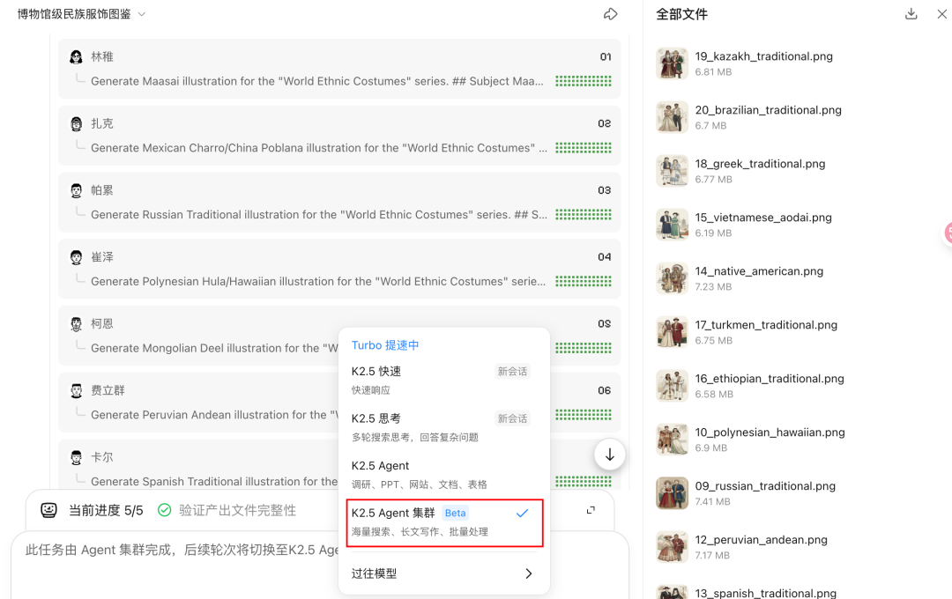Select K2.5 Agent 集群 Beta option
Image resolution: width=952 pixels, height=599 pixels.
[x=443, y=522]
